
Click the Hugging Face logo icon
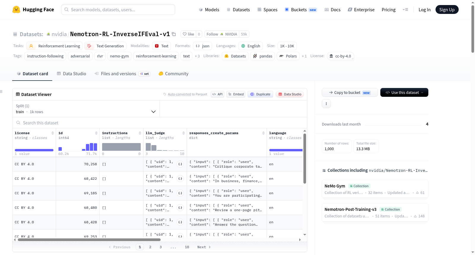(x=16, y=9)
